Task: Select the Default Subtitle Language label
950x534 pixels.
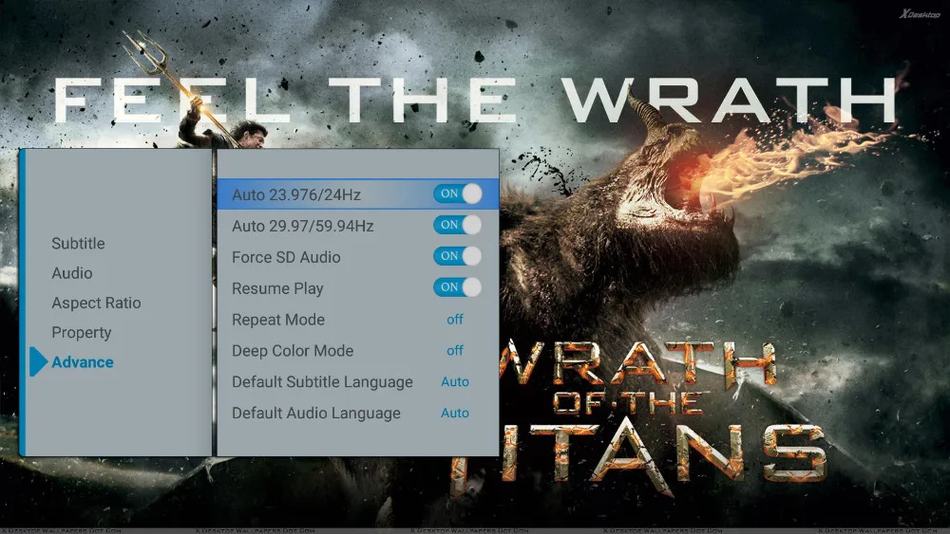Action: (x=322, y=382)
